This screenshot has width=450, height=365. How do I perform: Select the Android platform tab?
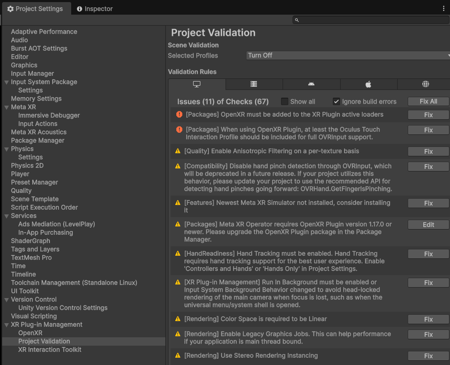pyautogui.click(x=311, y=84)
